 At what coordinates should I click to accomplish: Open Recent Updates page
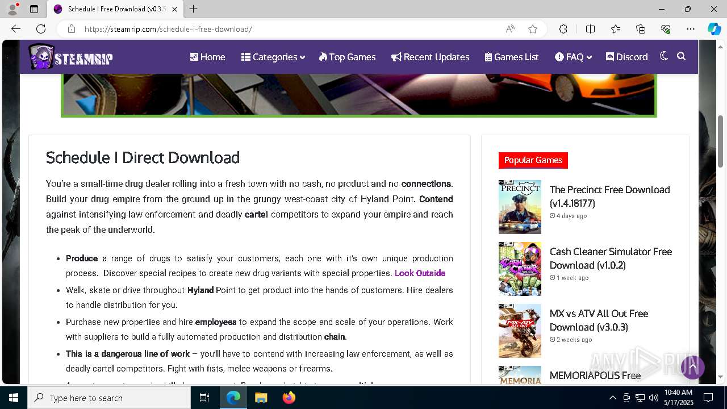coord(430,57)
